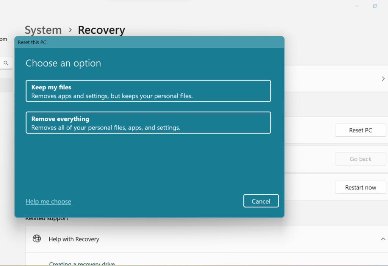Choose the Keep my files option
388x266 pixels.
point(148,91)
